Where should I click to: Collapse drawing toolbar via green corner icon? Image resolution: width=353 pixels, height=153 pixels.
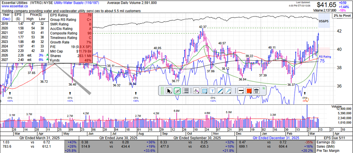click(x=263, y=88)
